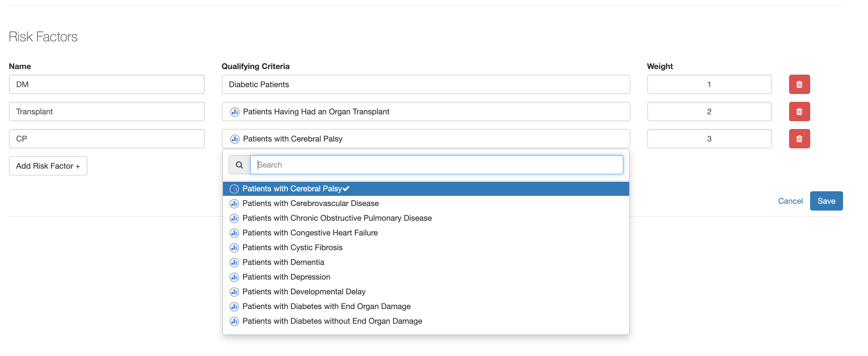The image size is (868, 356).
Task: Pick Patients with Developmental Delay option
Action: tap(304, 292)
